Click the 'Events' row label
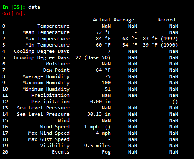194x159 pixels. point(61,152)
